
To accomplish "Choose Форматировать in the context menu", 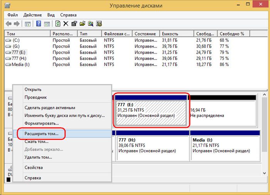I will point(42,123).
